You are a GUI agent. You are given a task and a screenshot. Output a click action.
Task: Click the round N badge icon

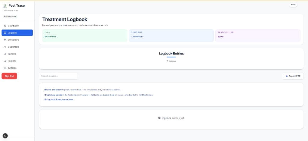pos(5,136)
